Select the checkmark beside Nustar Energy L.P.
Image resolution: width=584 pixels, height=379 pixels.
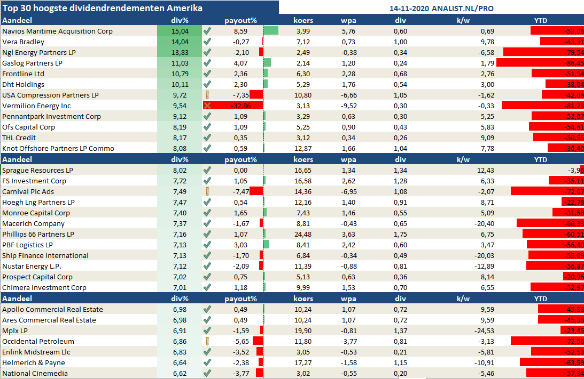coord(207,266)
